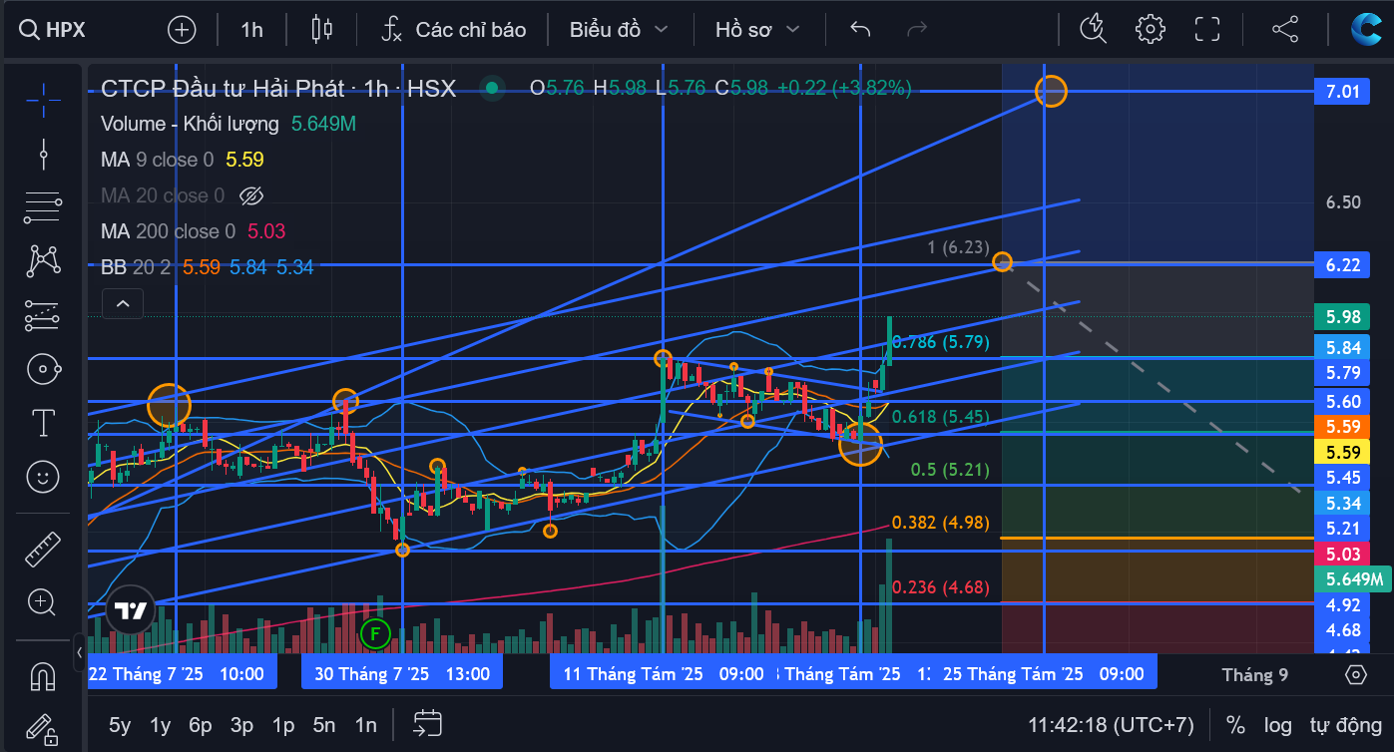
Task: Open the forecasting and measurement tools
Action: coord(43,315)
